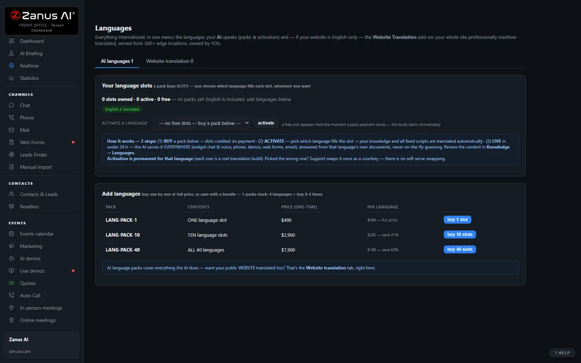This screenshot has width=581, height=363.
Task: Click the zanusai.com domain text
Action: coord(20,351)
